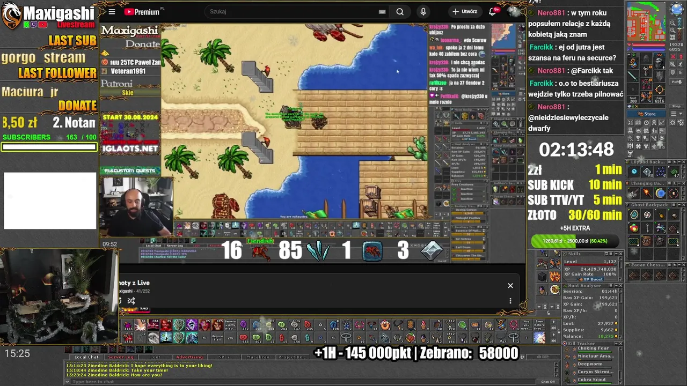Minimize the Lilypad Backpack panel
The image size is (687, 386).
[x=679, y=162]
